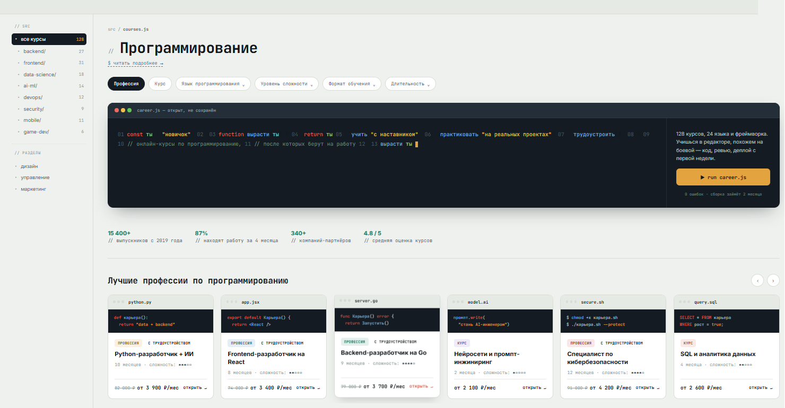Open the model.ai card code preview
The width and height of the screenshot is (785, 408).
click(x=500, y=321)
